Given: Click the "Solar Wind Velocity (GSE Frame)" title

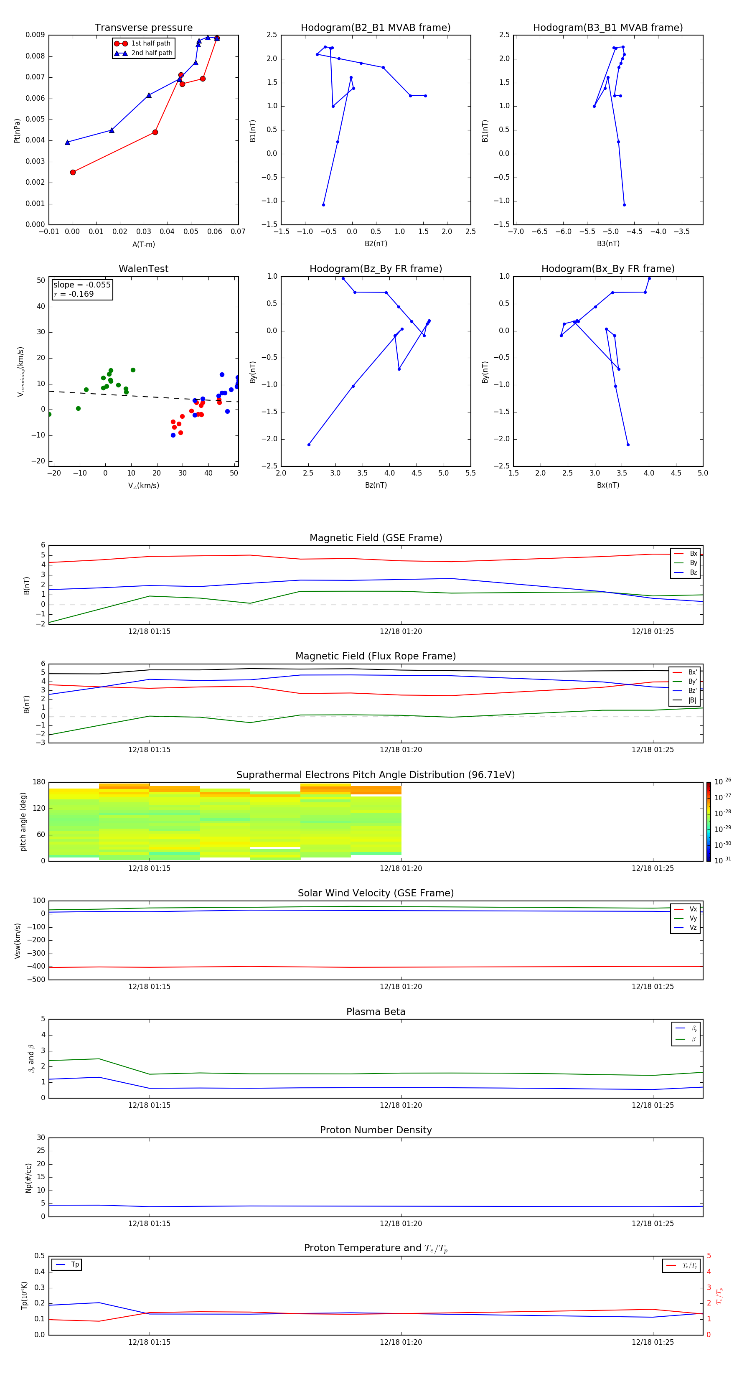Looking at the screenshot, I should (x=376, y=893).
